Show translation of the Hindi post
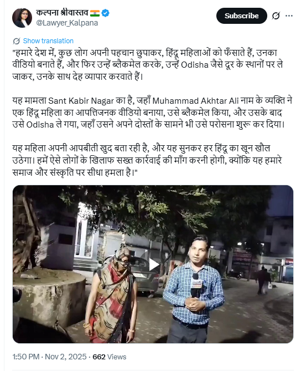This screenshot has height=371, width=301. pos(48,41)
